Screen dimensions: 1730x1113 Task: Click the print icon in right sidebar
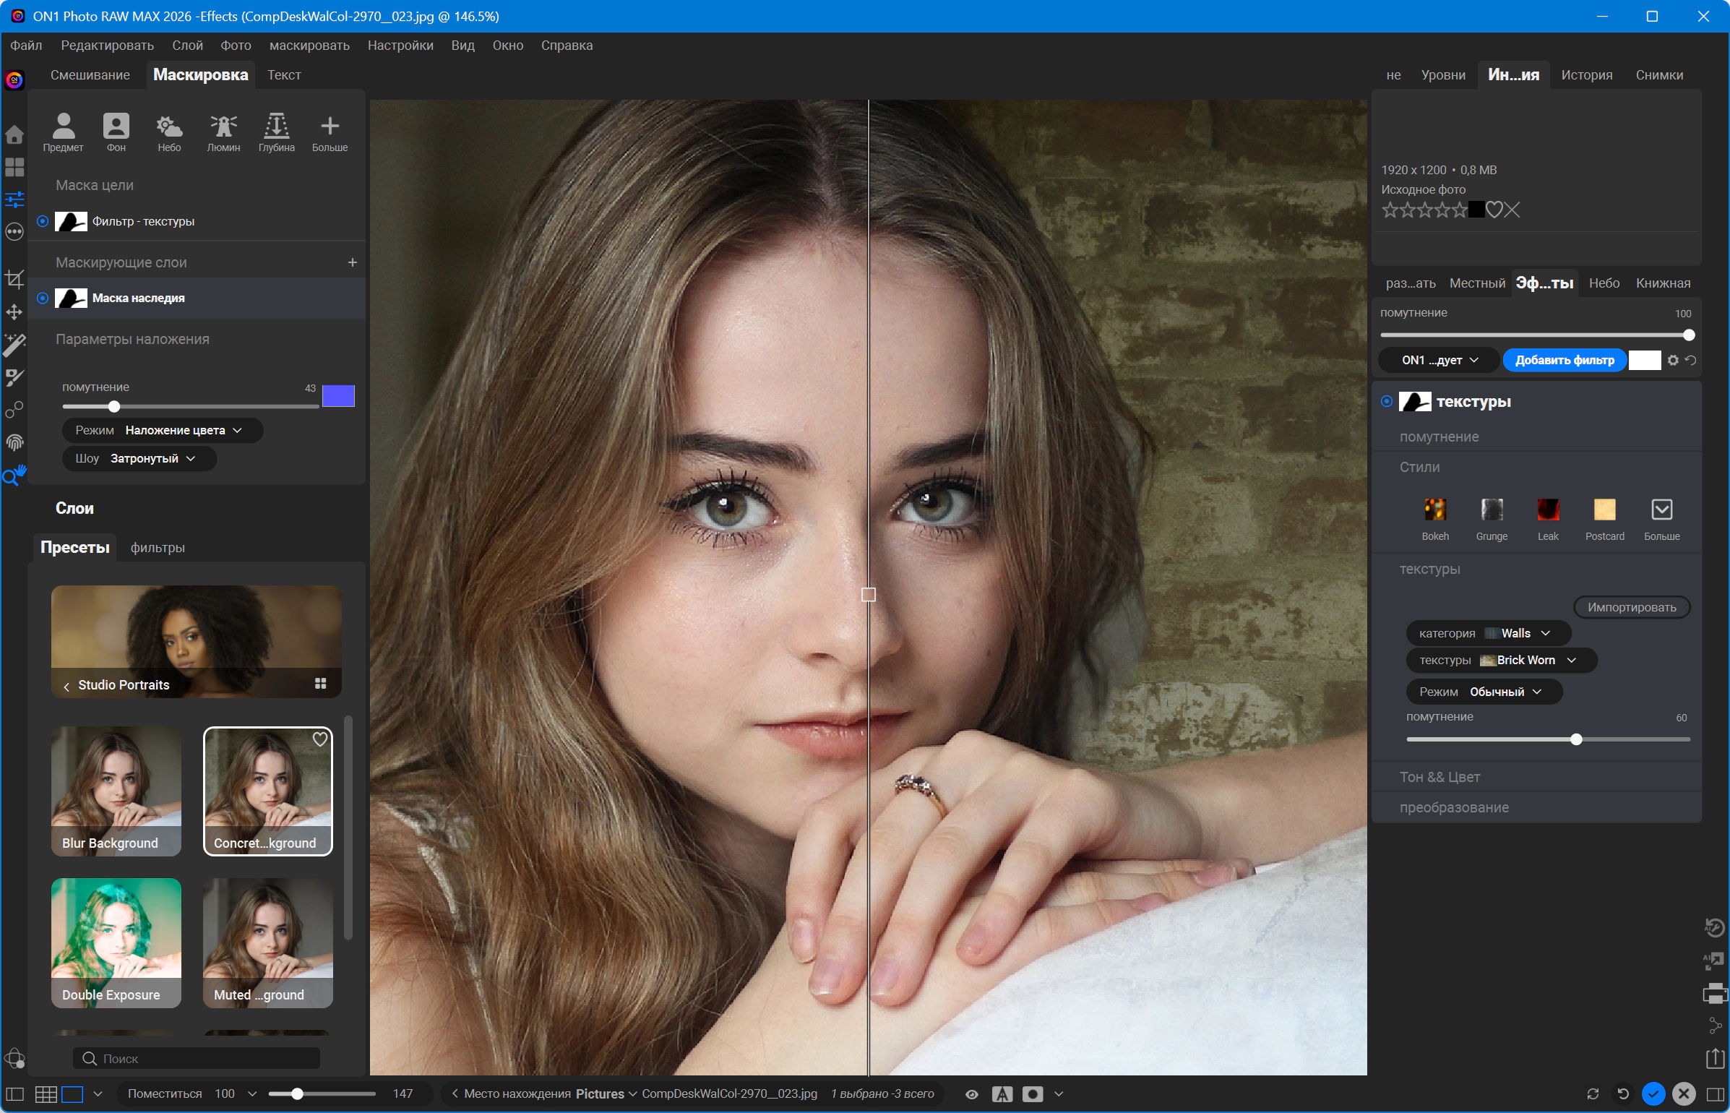pyautogui.click(x=1715, y=994)
